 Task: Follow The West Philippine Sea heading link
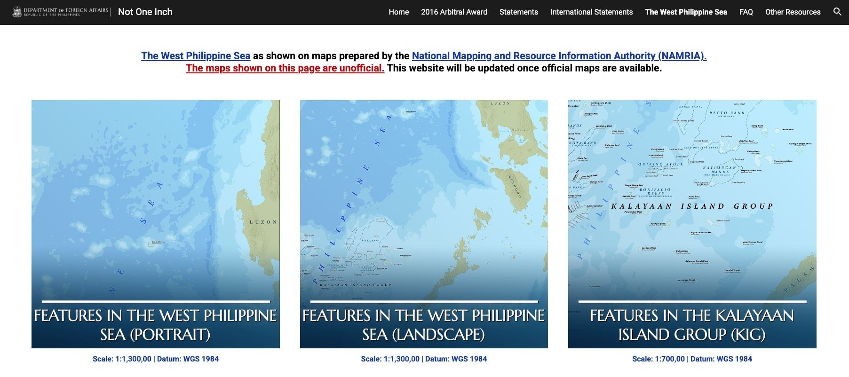(x=196, y=56)
